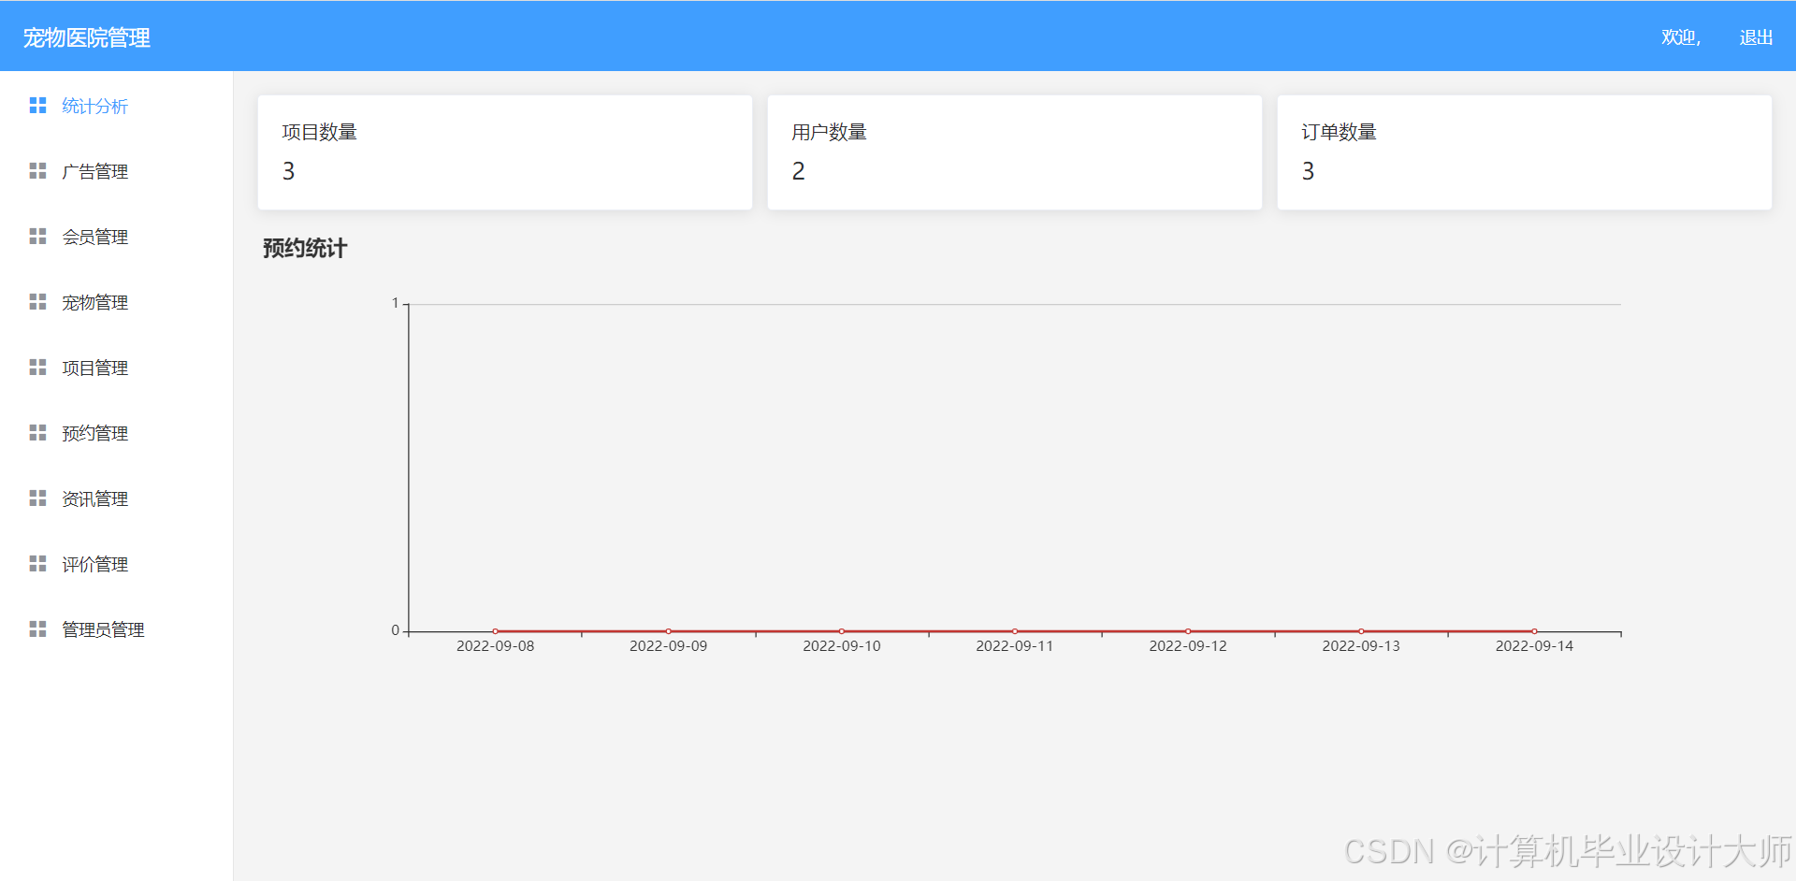
Task: Click the 欢迎, greeting text
Action: pos(1681,37)
